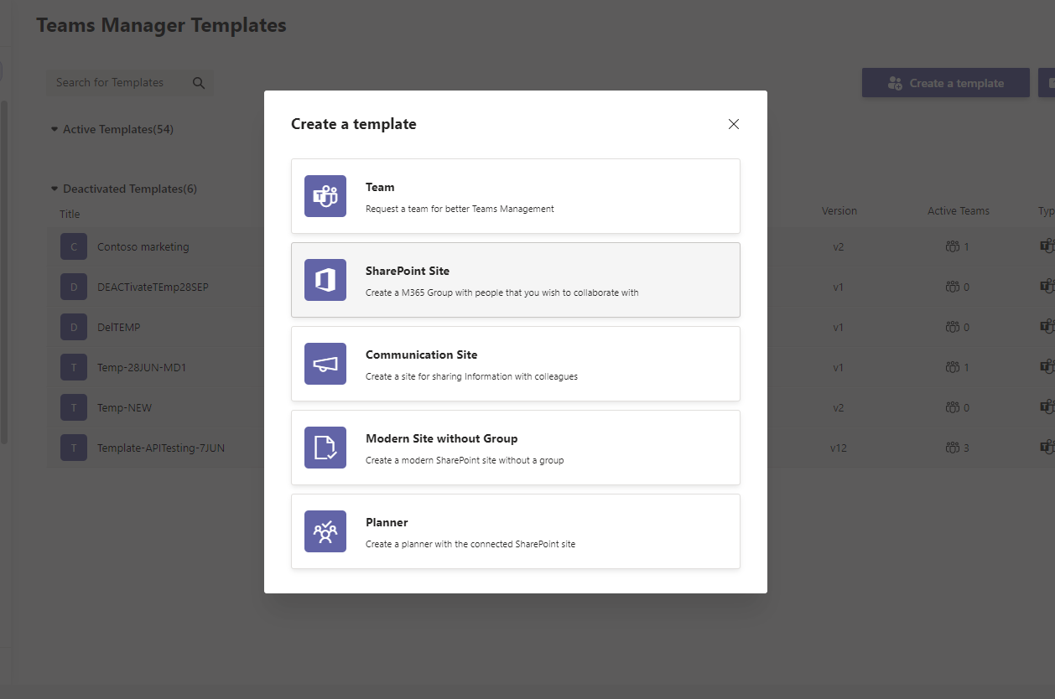
Task: Select the Planner template icon
Action: 325,531
